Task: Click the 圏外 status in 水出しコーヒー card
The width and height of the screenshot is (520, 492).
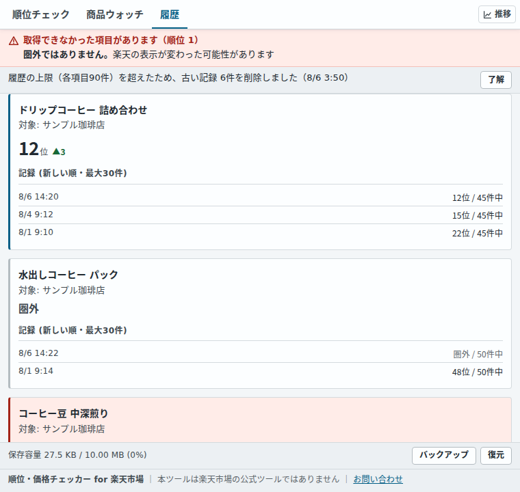Action: (x=29, y=309)
